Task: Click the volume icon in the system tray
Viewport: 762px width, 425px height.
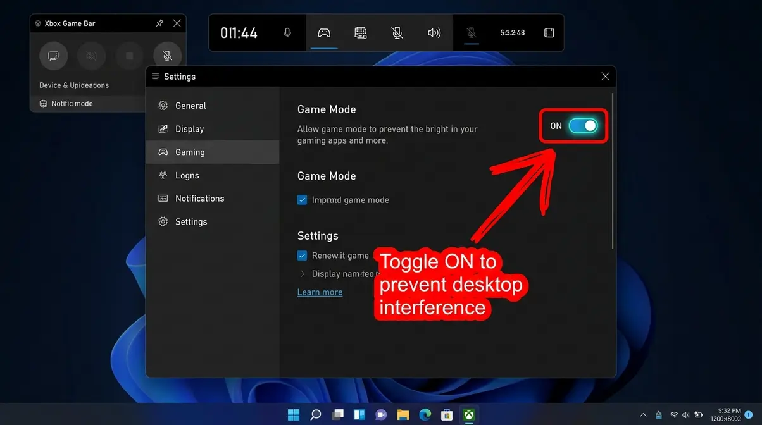Action: pyautogui.click(x=686, y=415)
